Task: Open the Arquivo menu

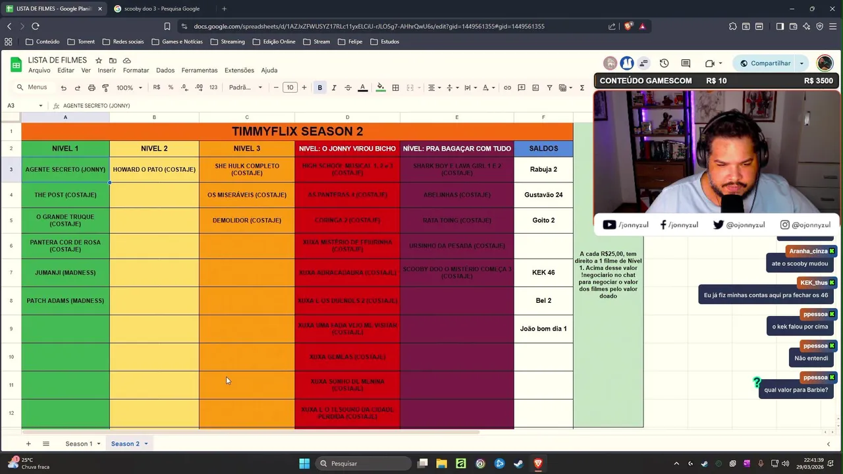Action: [x=40, y=70]
